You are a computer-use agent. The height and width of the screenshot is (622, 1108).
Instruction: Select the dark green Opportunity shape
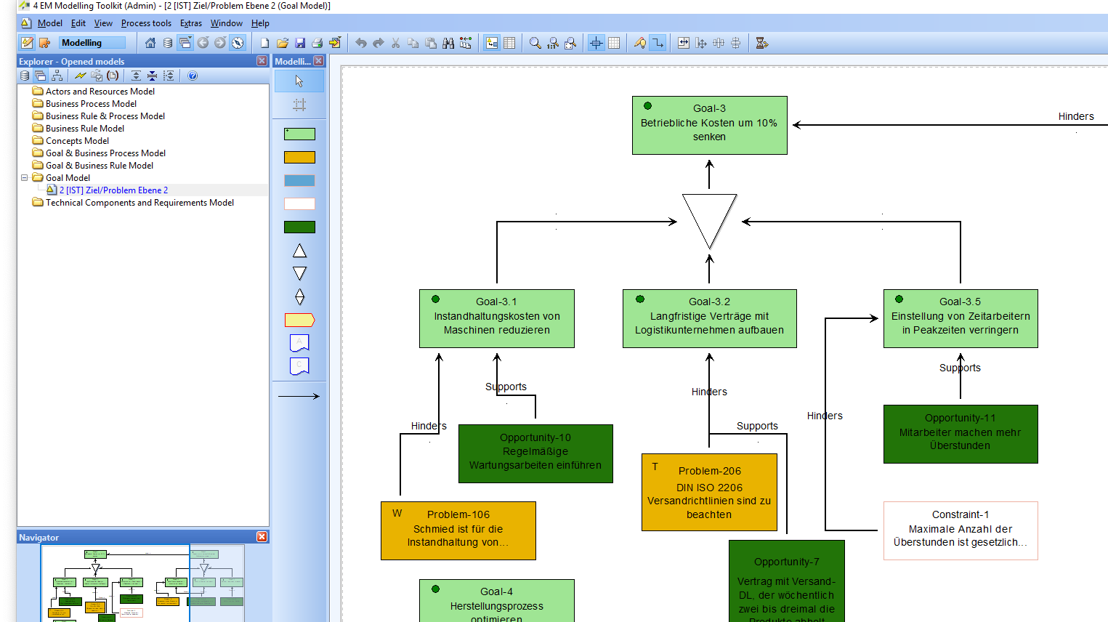(x=299, y=227)
